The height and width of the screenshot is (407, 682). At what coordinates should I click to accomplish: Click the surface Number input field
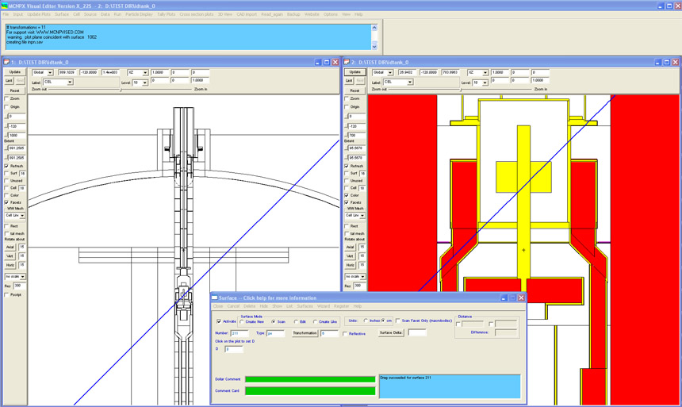[x=239, y=333]
